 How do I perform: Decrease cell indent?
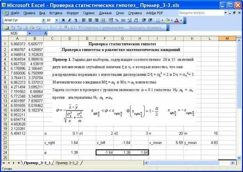pyautogui.click(x=144, y=20)
